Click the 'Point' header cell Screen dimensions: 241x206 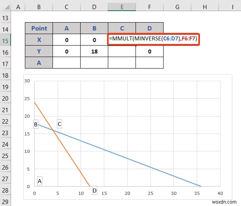[39, 28]
